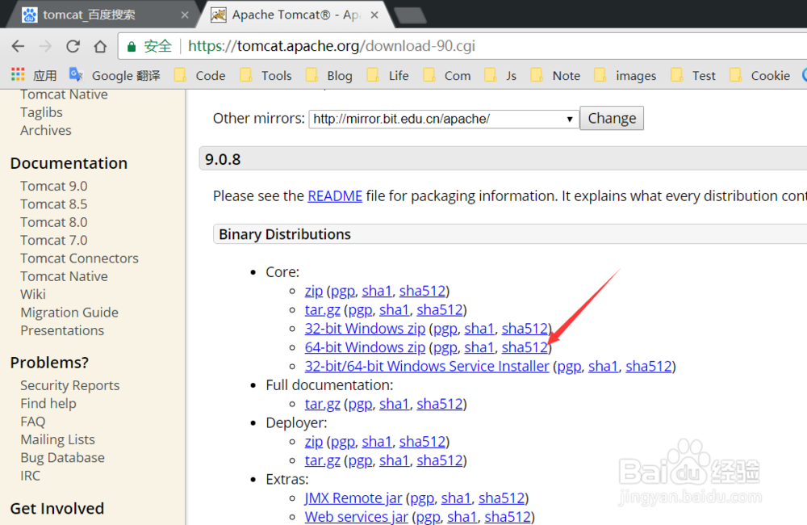Go back with the browser back arrow
807x525 pixels.
[18, 46]
